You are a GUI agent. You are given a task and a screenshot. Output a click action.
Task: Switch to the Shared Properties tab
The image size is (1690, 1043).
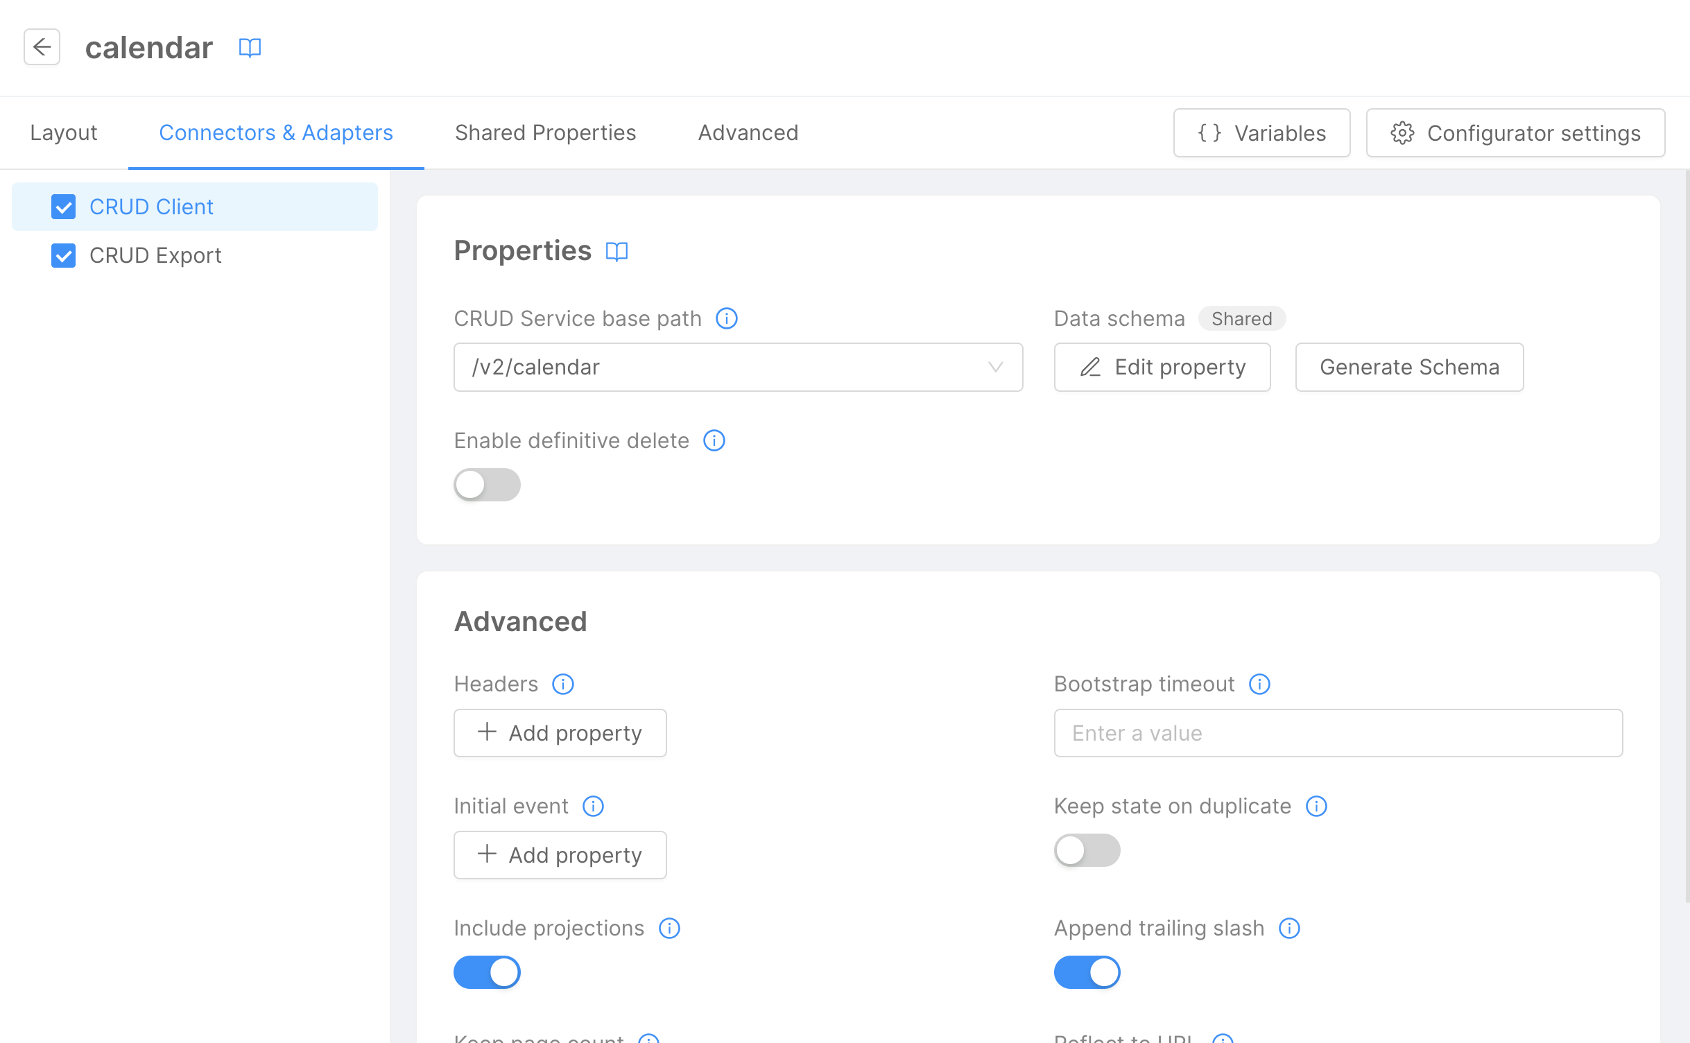[x=545, y=132]
